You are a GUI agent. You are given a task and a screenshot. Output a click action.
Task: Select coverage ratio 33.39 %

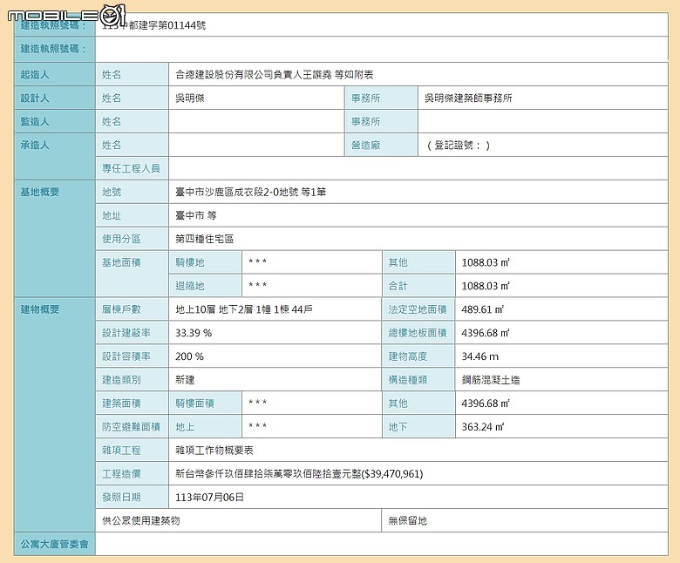click(x=194, y=333)
